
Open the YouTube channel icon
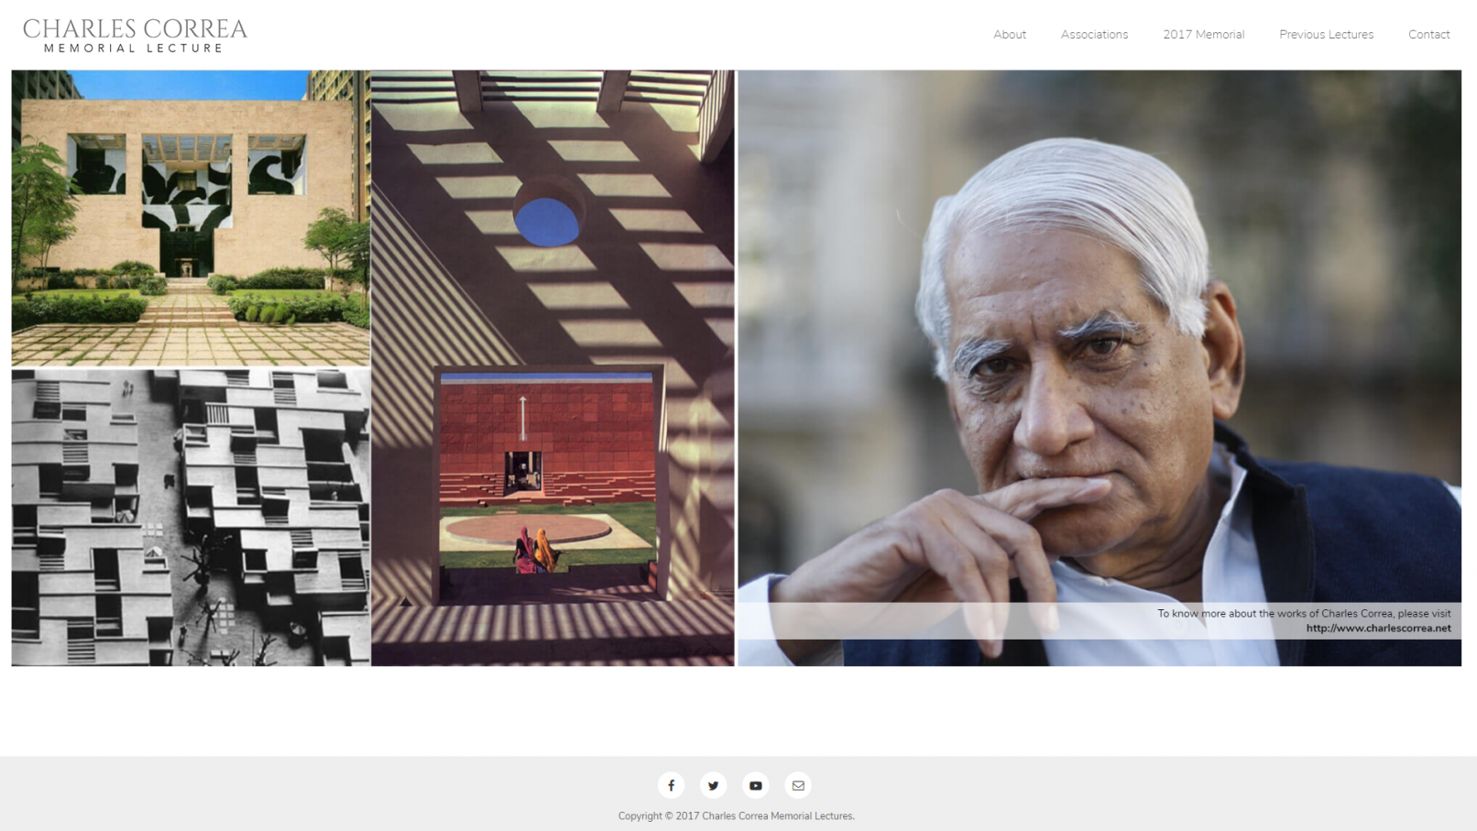(x=756, y=785)
